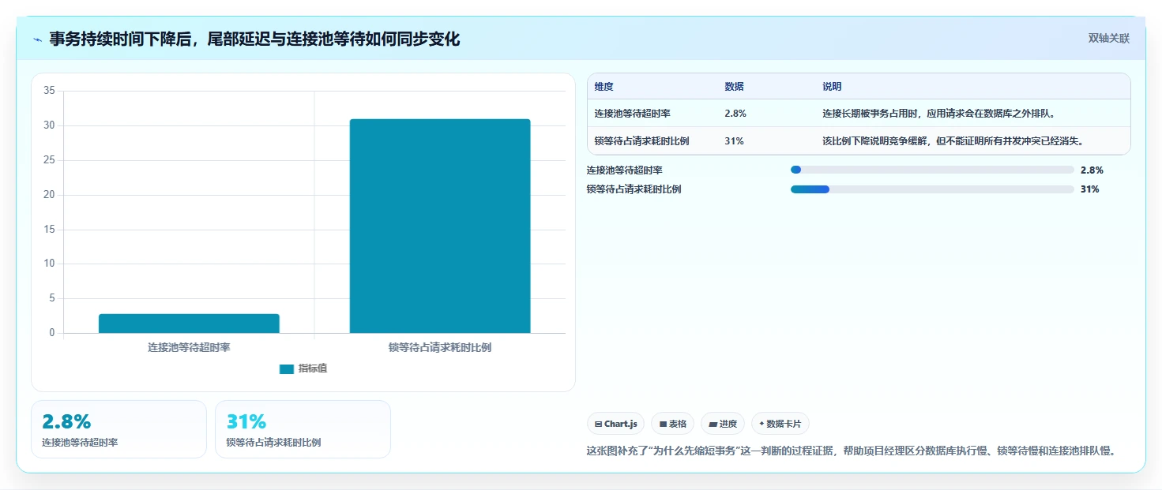Click the 锁等待占请求耗时比例 bar in chart

(440, 226)
